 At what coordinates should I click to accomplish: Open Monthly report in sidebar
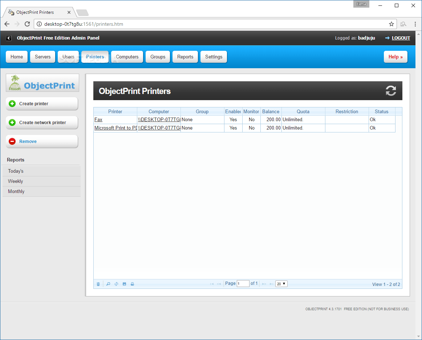click(x=41, y=192)
